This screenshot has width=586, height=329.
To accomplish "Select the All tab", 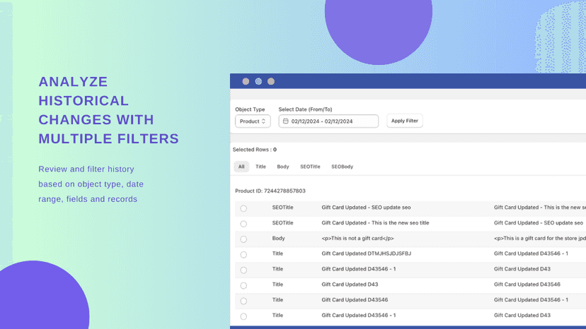I will [x=241, y=167].
